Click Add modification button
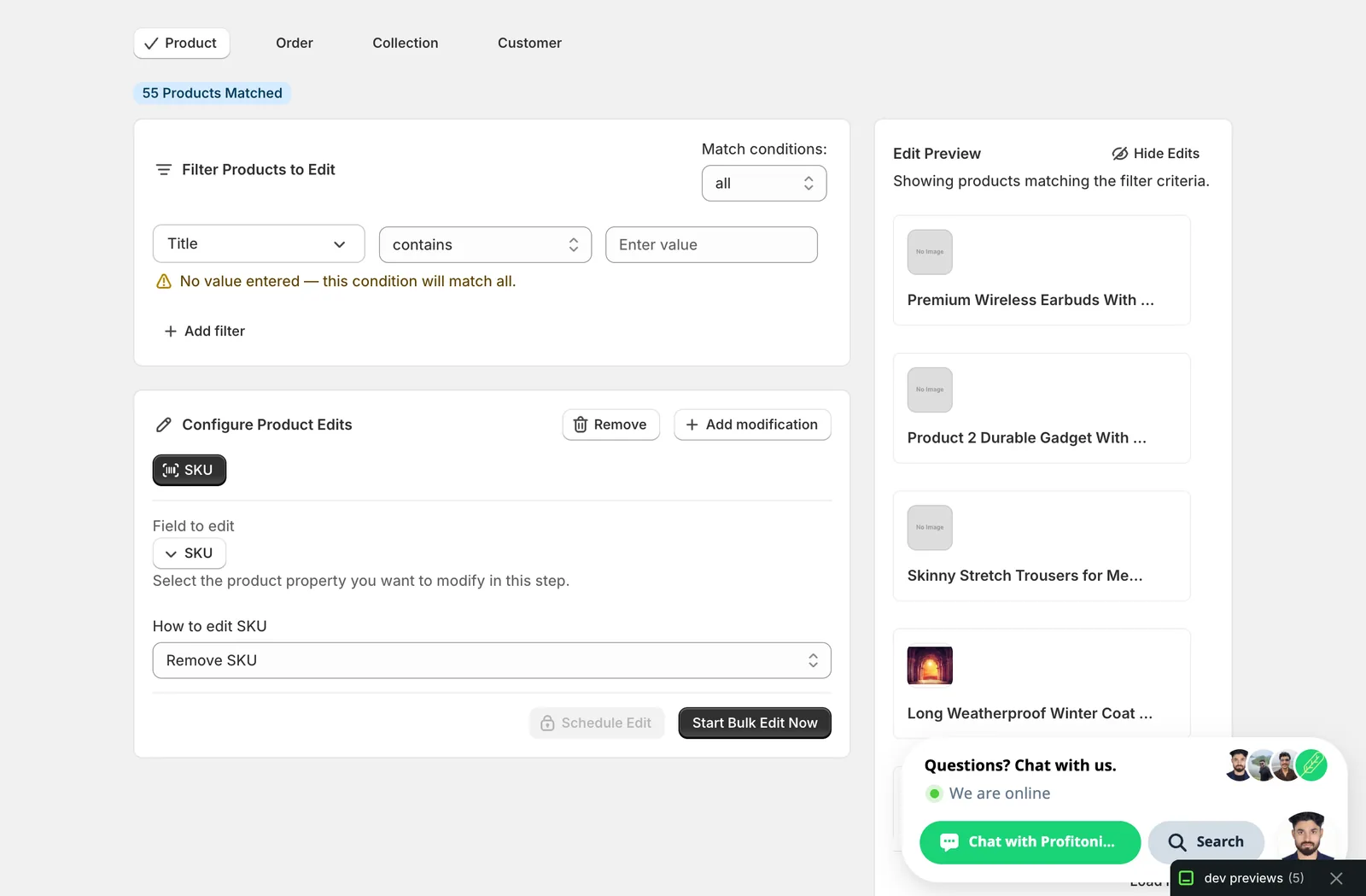1366x896 pixels. click(x=752, y=425)
